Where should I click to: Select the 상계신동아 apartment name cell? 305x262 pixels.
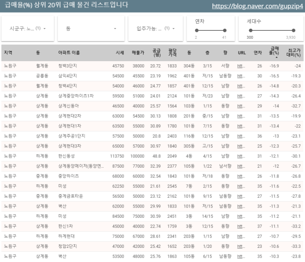tap(69, 106)
